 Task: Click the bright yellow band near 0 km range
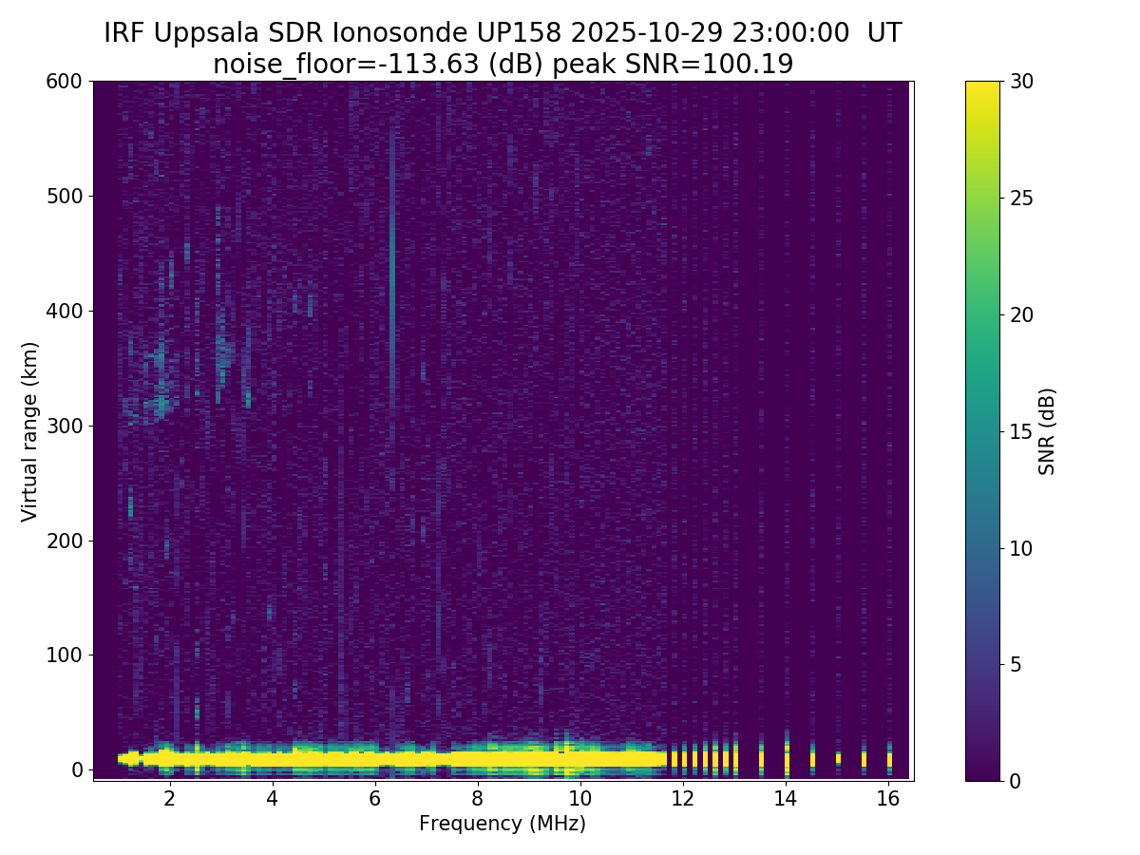coord(380,759)
